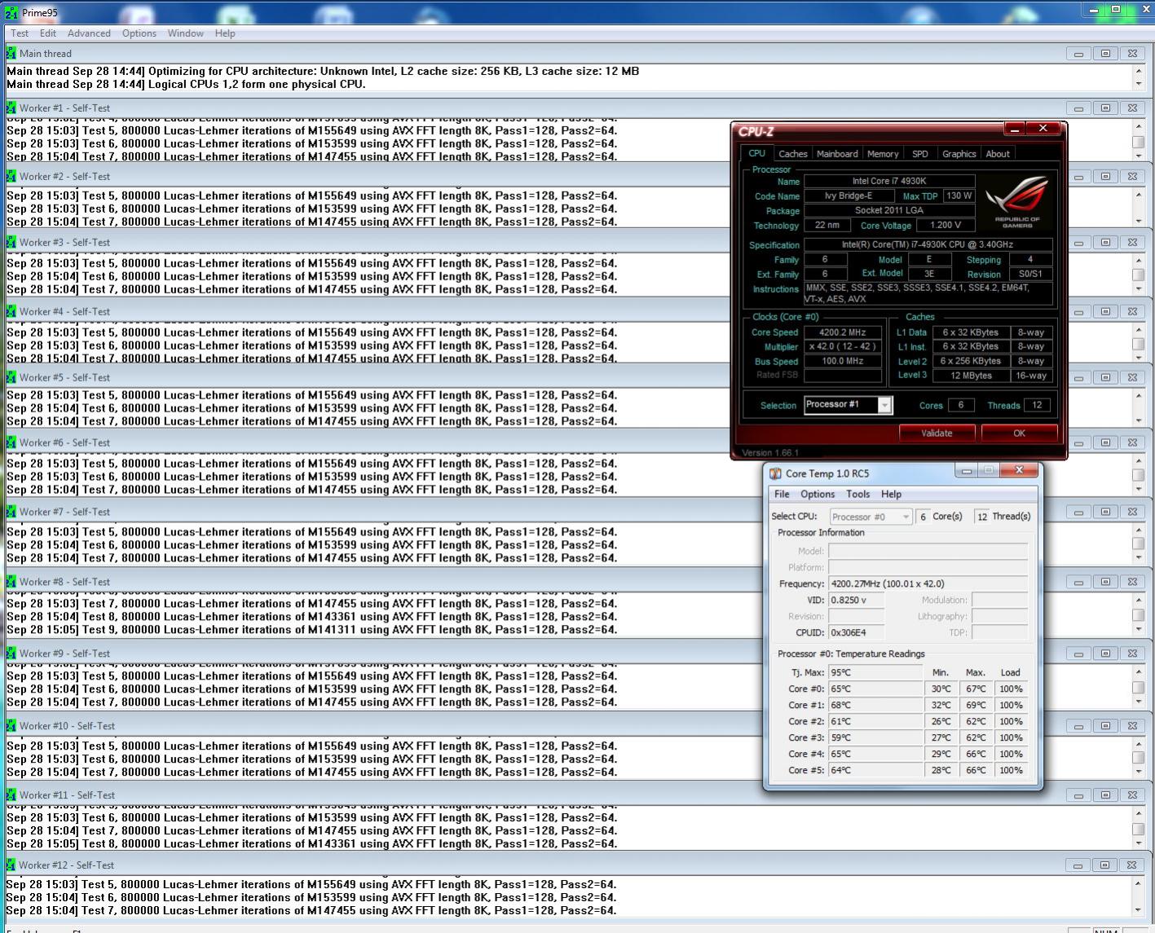Click the Main thread window icon
The image size is (1155, 933).
click(11, 53)
